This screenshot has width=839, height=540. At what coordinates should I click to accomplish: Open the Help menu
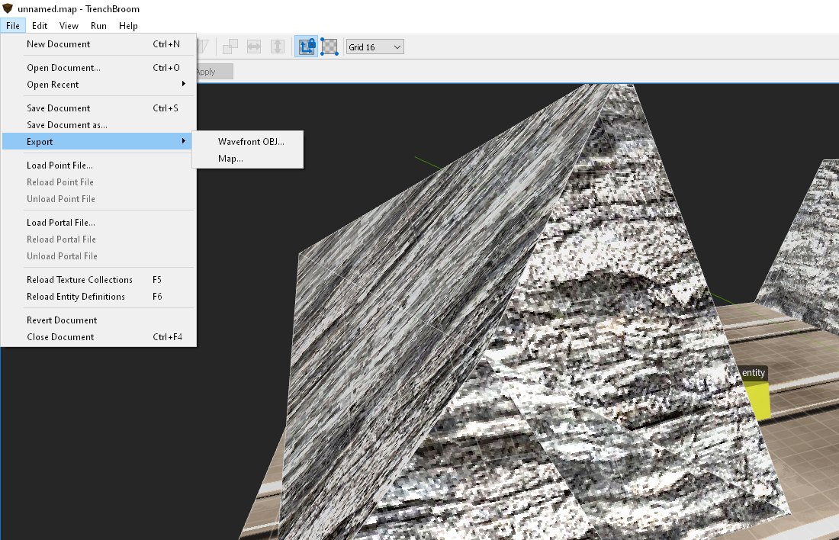pos(128,26)
